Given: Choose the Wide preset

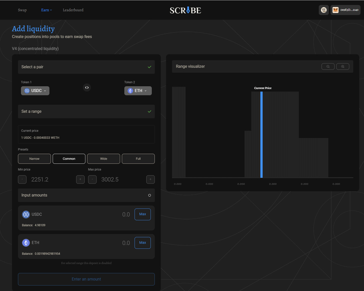Looking at the screenshot, I should click(x=104, y=159).
